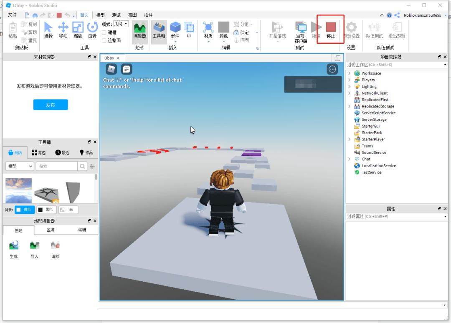Expand the StarterPlayer tree node

coord(350,139)
